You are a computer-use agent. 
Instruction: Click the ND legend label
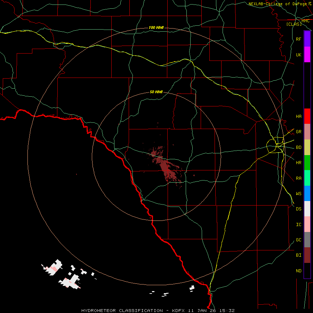coord(299,271)
